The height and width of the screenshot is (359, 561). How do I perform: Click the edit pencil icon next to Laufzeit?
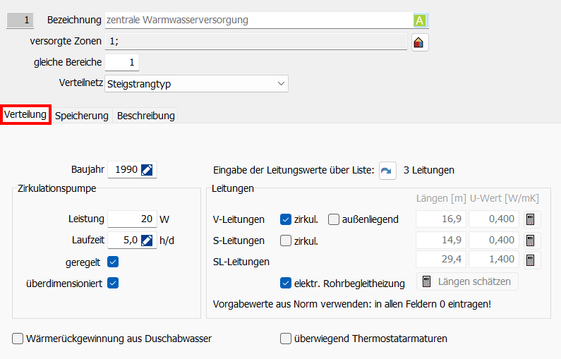[x=147, y=241]
